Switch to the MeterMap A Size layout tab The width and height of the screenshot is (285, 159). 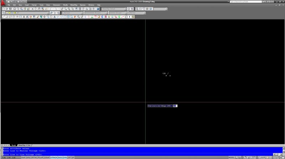24,145
